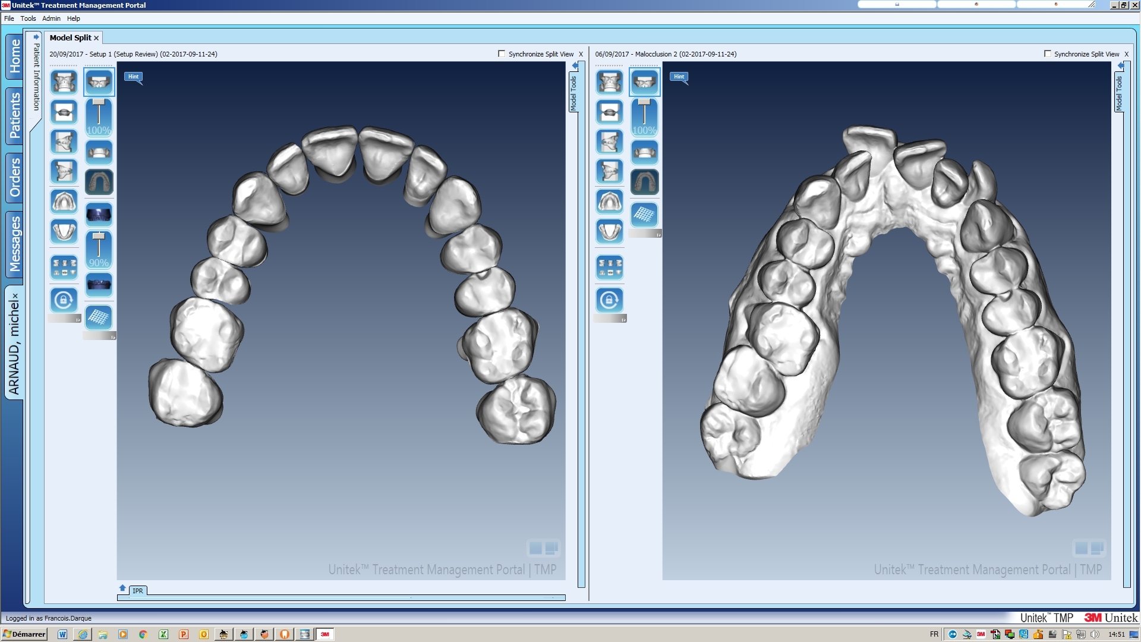Click right panel's rotation lock icon
This screenshot has width=1141, height=642.
point(609,300)
